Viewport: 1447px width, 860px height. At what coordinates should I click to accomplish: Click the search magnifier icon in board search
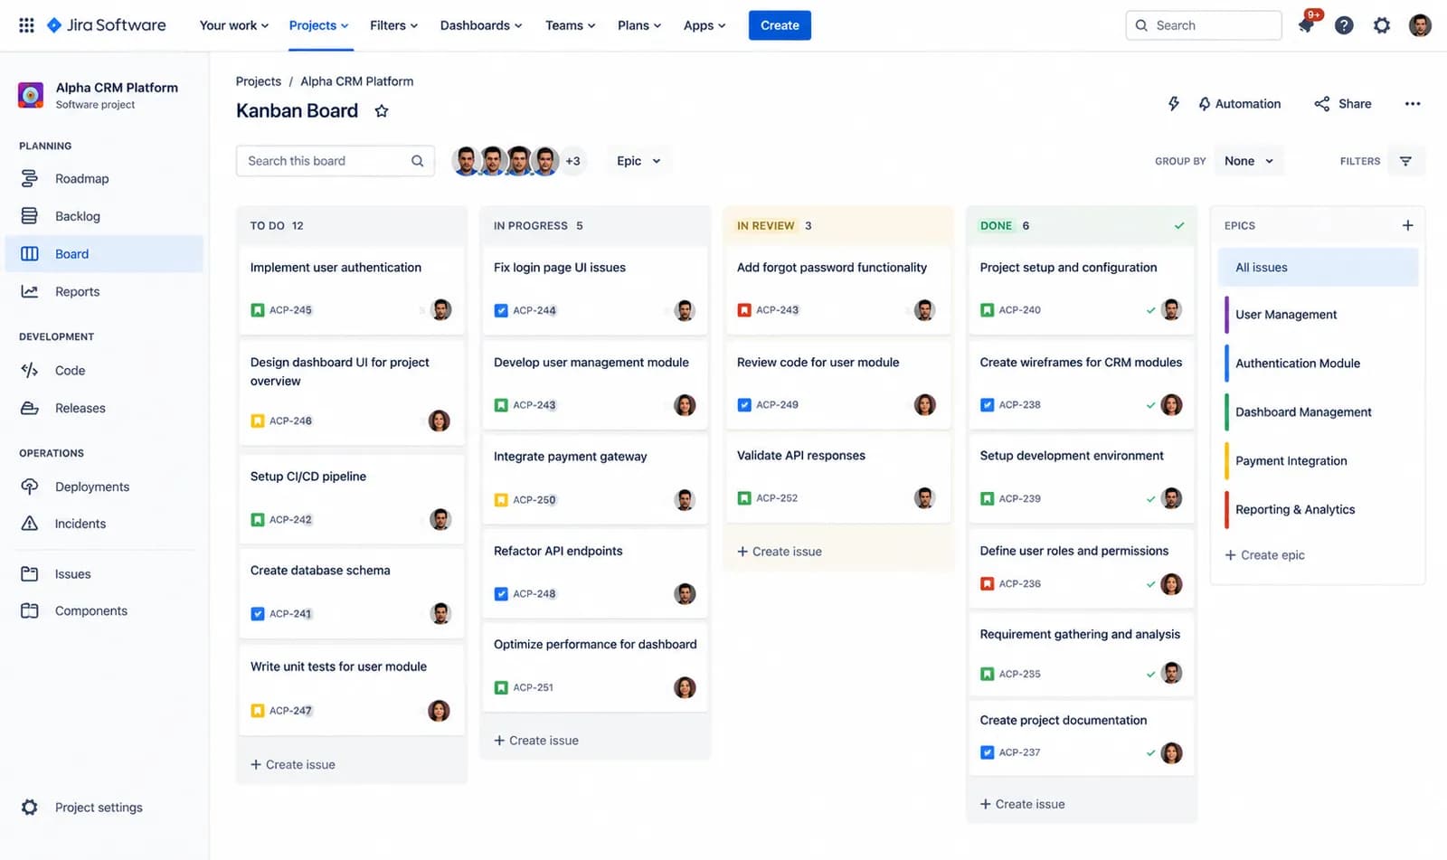pyautogui.click(x=417, y=161)
